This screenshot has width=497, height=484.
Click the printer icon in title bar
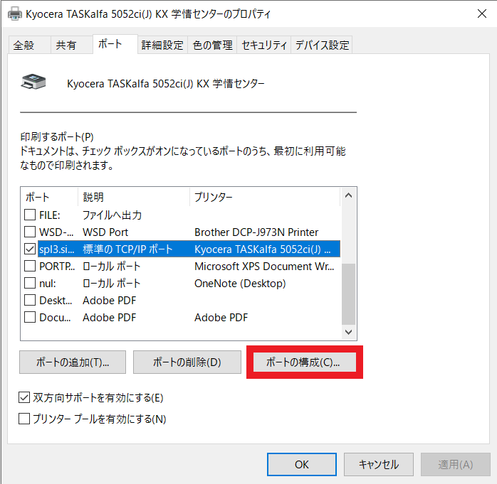(14, 14)
